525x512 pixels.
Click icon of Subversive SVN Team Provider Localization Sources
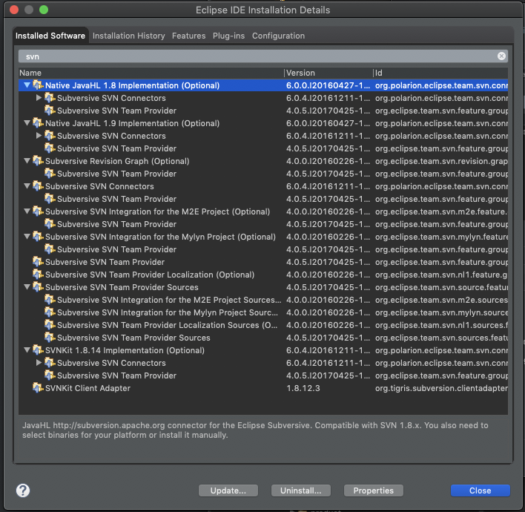point(50,325)
